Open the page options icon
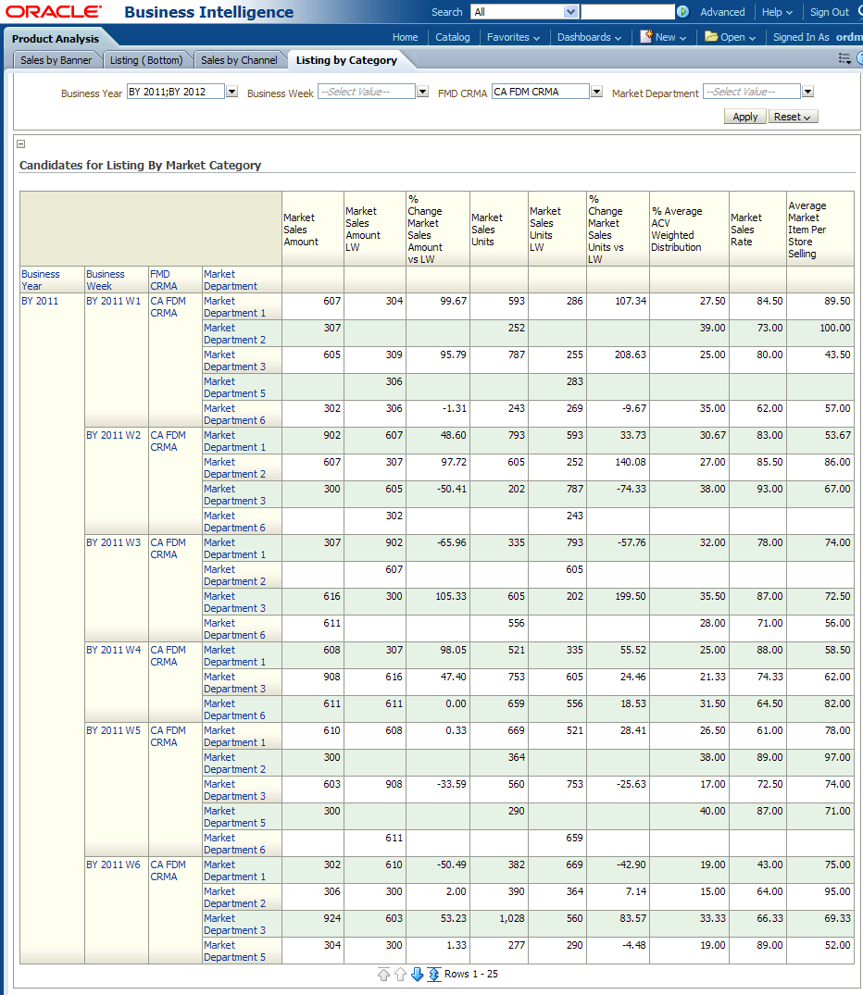The image size is (863, 995). click(x=844, y=58)
